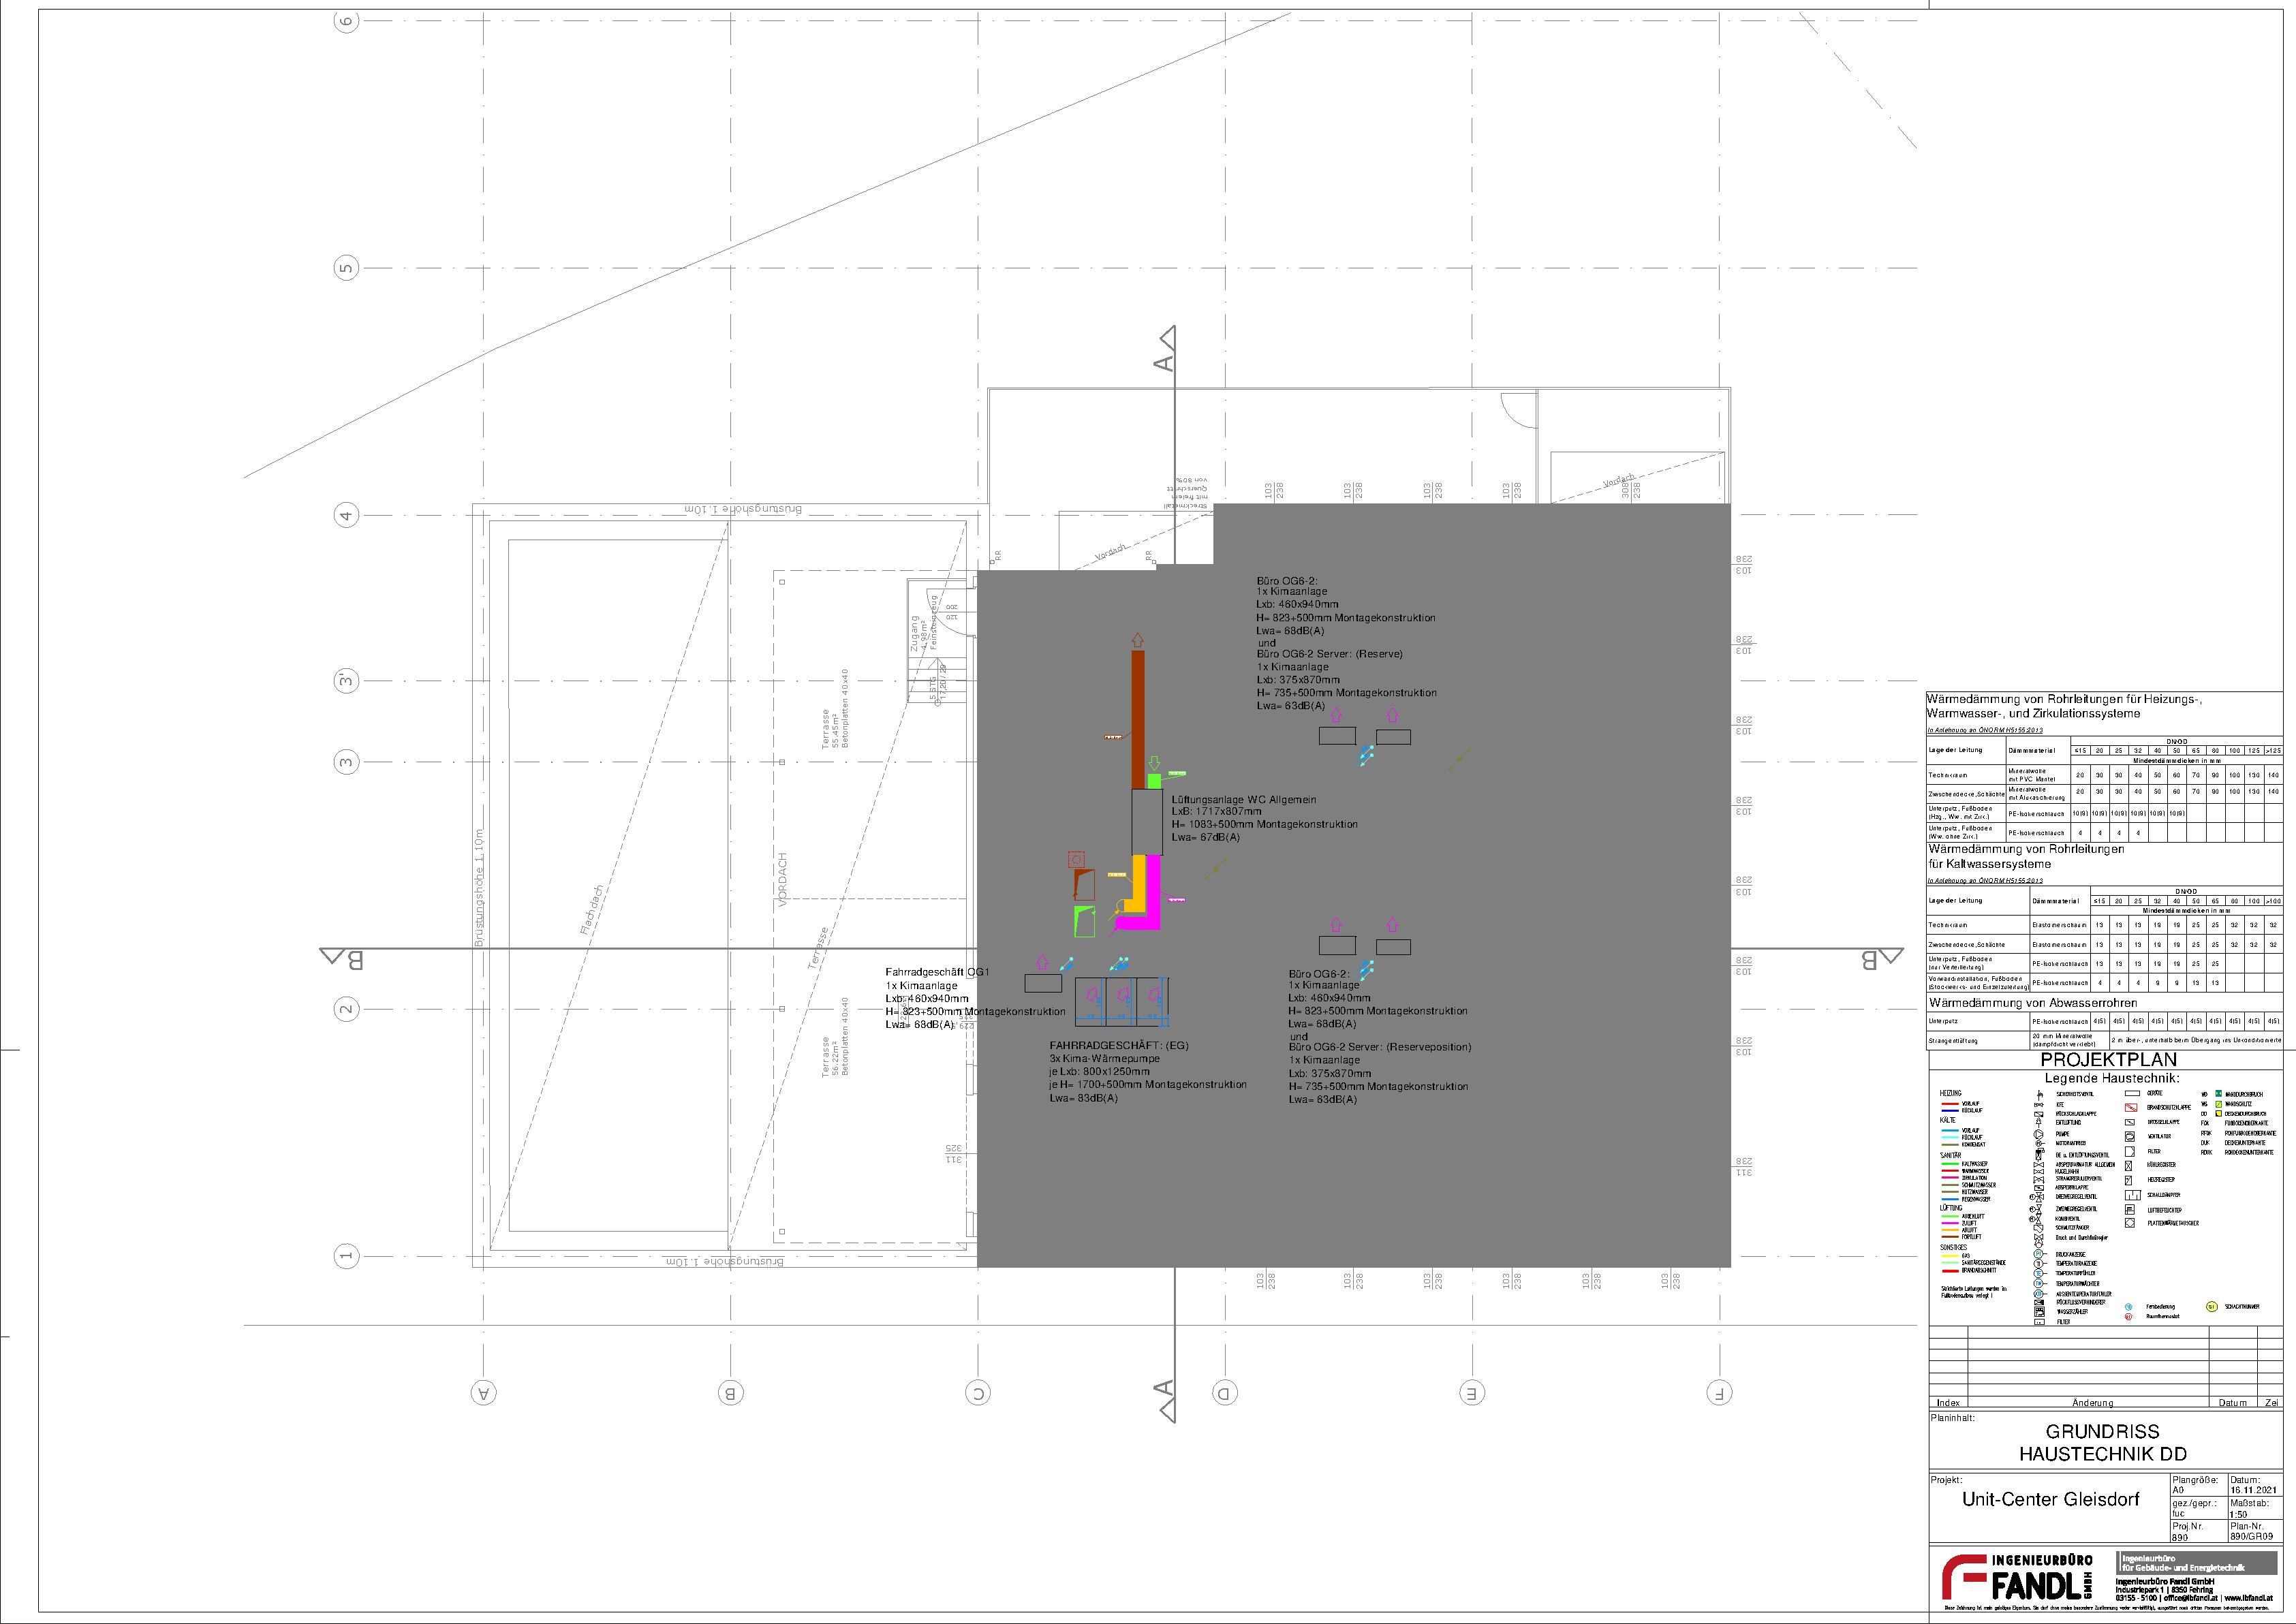Select the Lüftungsanlage WC Allgemein label
This screenshot has height=1624, width=2296.
click(1244, 799)
